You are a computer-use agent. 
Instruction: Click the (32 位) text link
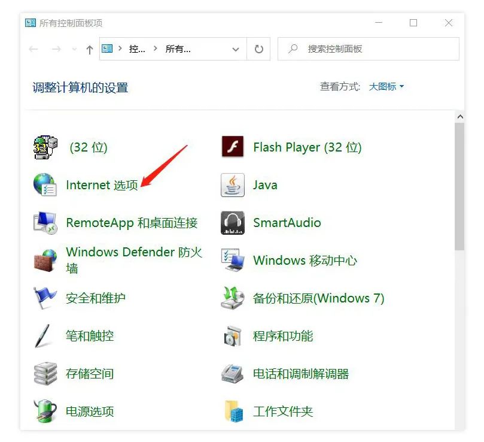coord(89,147)
